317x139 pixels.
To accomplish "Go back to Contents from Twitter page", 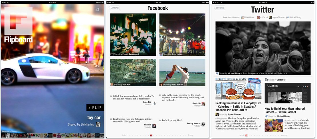I will click(219, 8).
